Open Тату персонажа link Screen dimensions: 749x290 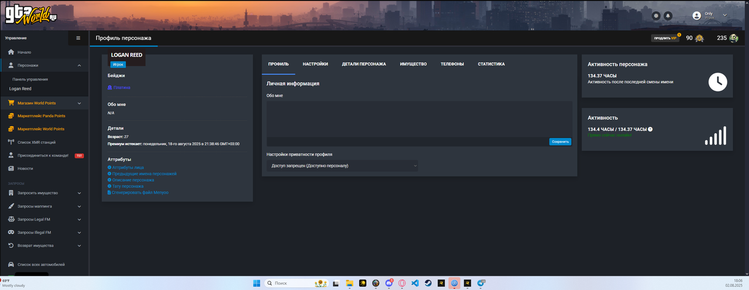coord(126,186)
